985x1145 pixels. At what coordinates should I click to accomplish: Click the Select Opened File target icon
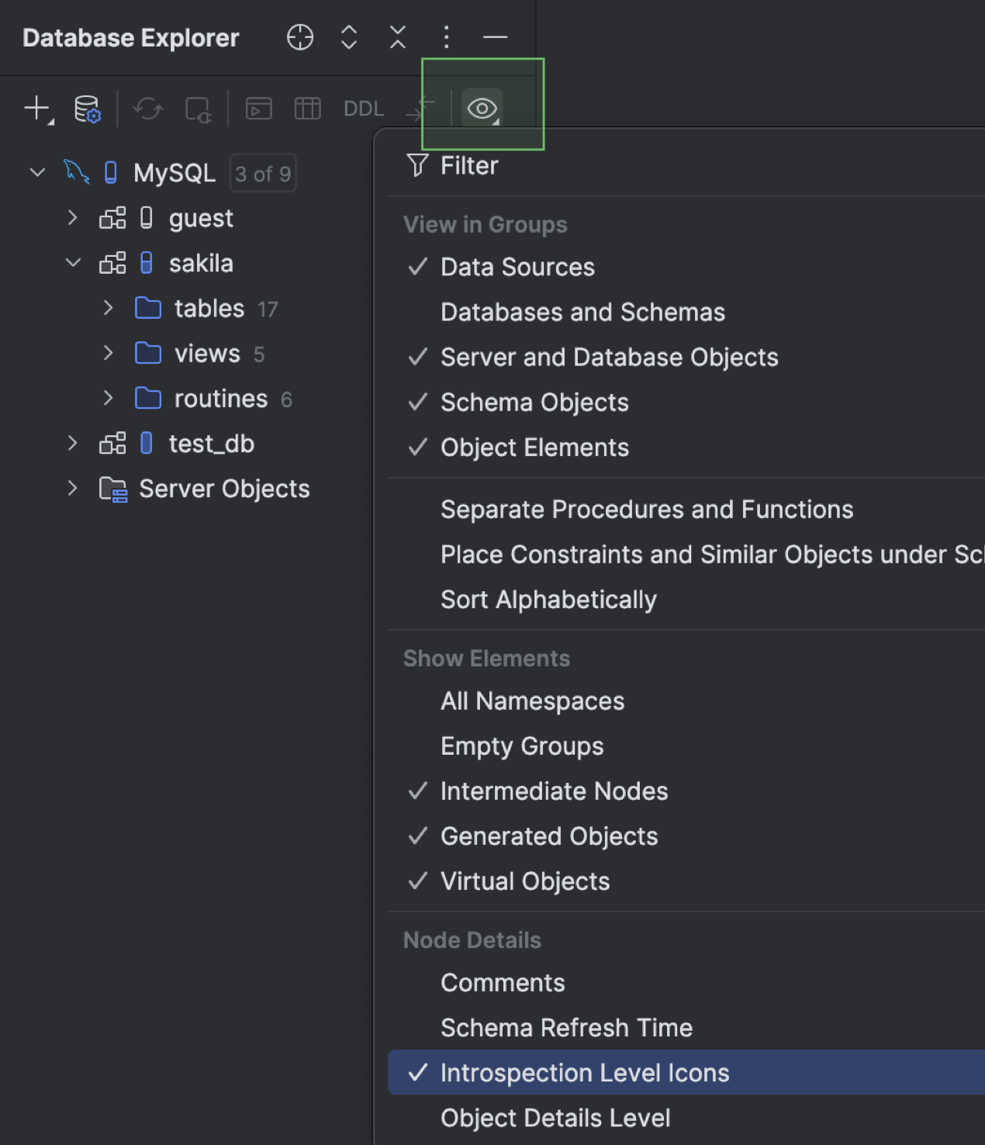coord(300,37)
